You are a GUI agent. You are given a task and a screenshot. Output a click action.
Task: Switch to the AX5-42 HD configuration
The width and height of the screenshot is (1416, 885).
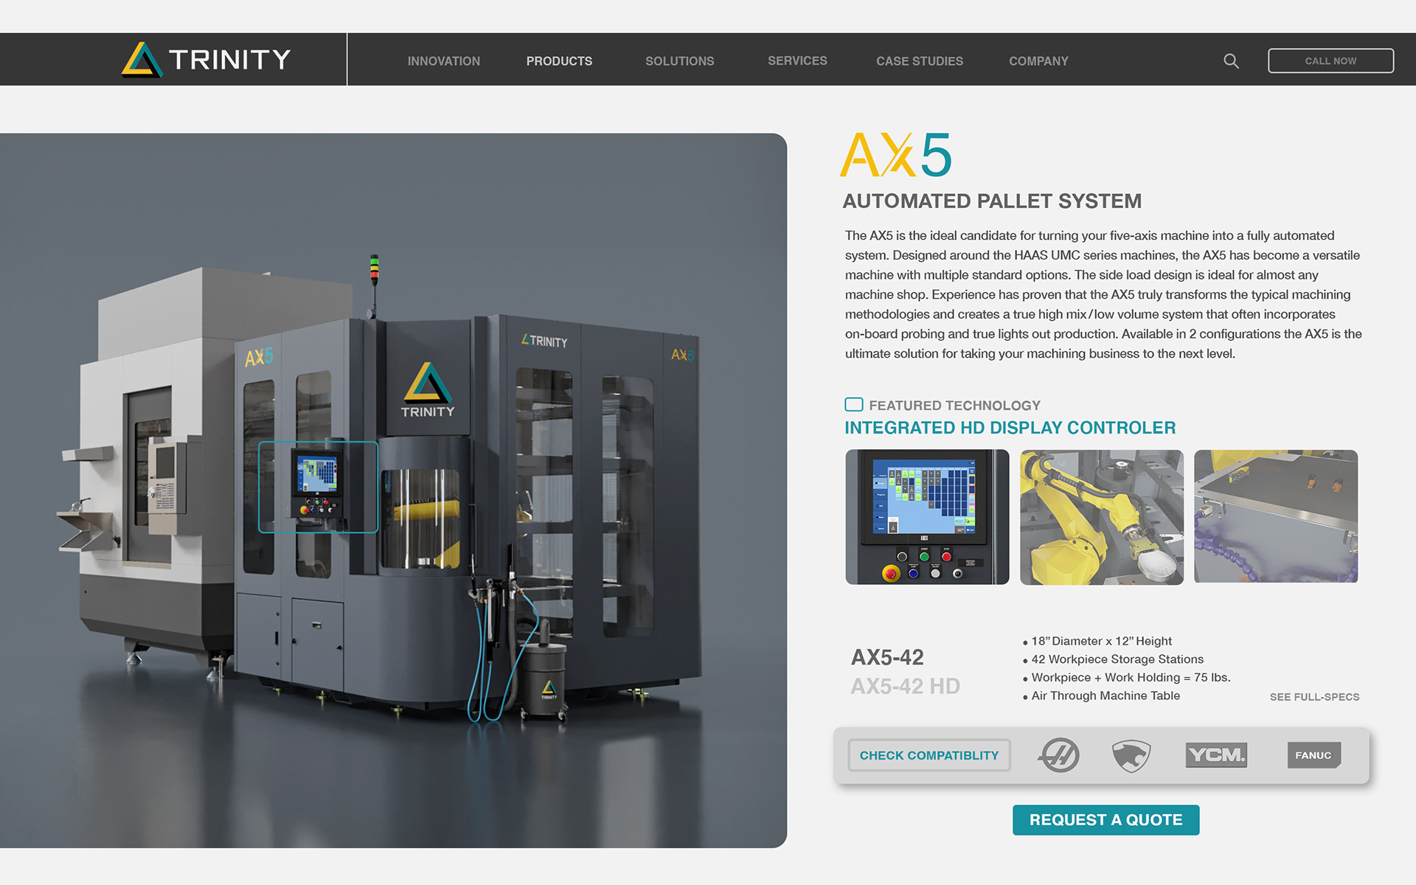(905, 687)
